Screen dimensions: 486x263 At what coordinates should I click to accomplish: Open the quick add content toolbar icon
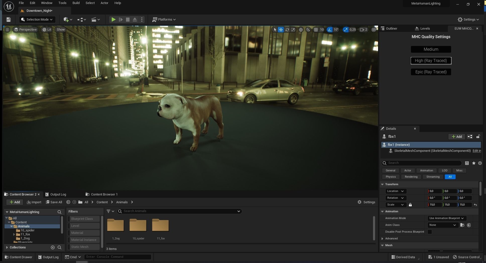tap(68, 20)
